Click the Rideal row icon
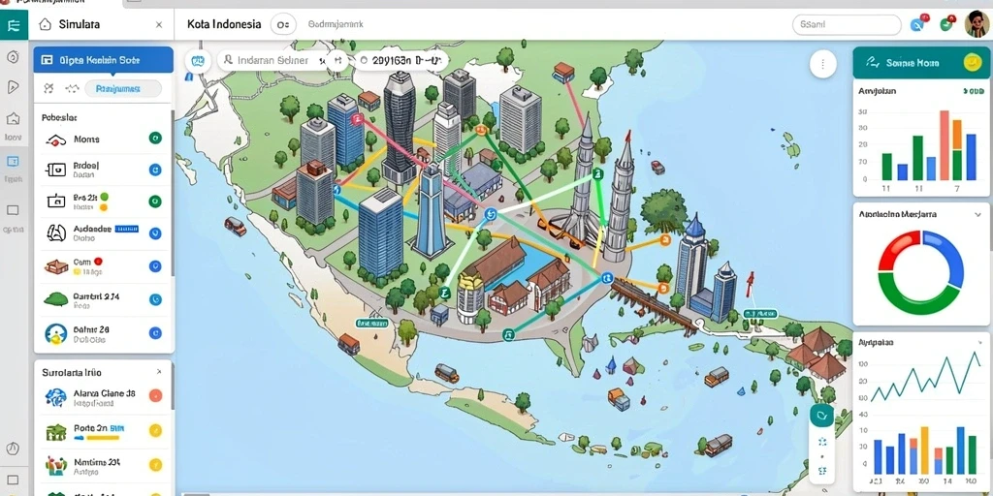 pos(55,170)
